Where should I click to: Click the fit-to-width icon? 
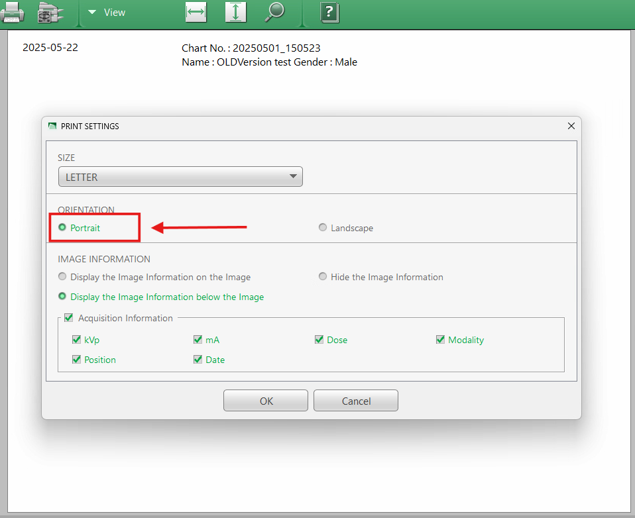coord(196,12)
